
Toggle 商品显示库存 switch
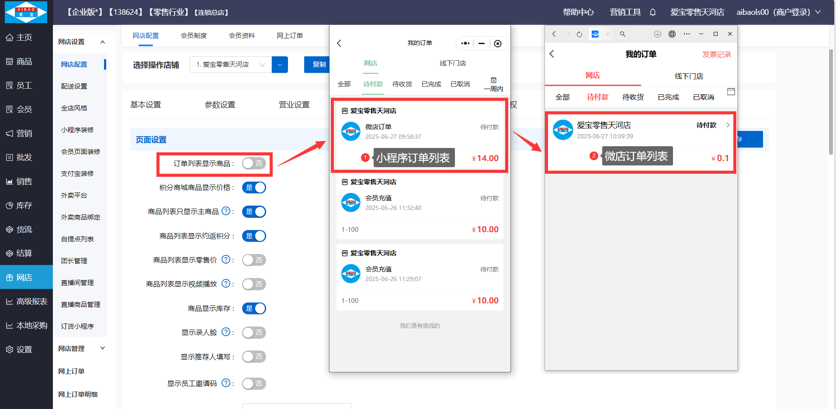[254, 309]
